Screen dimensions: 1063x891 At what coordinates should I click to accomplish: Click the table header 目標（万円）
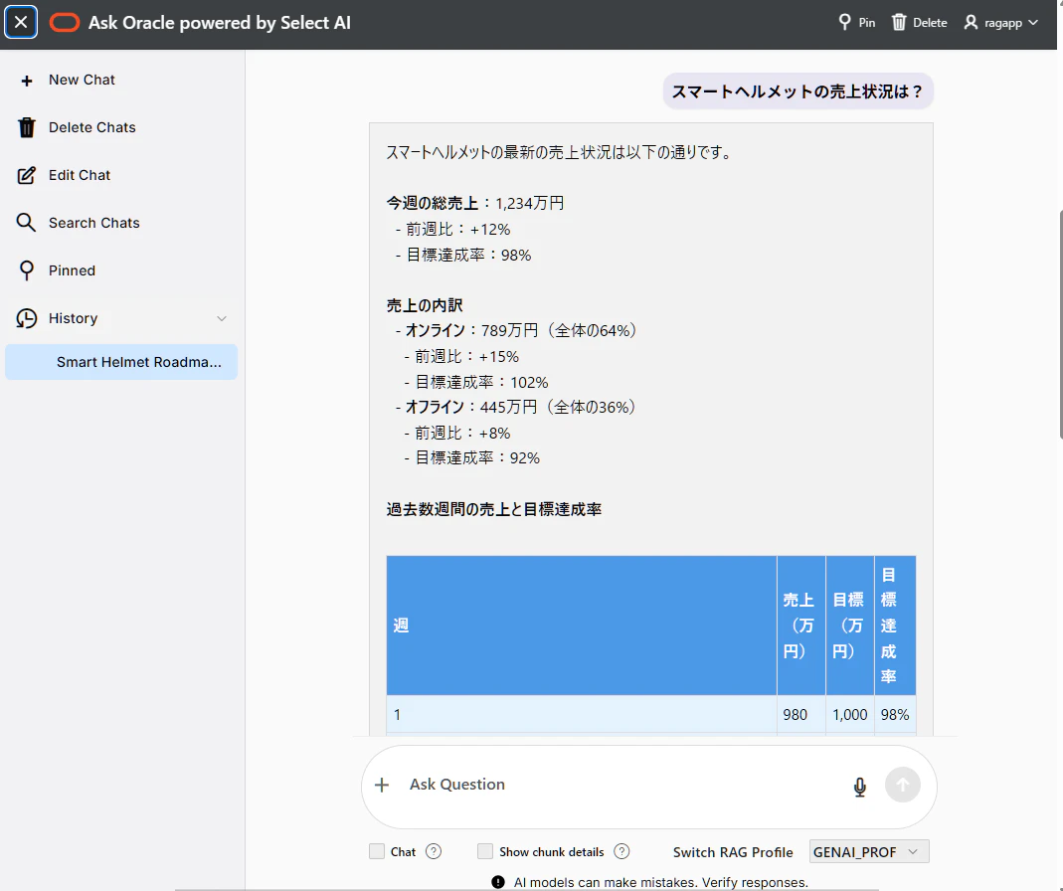point(849,625)
